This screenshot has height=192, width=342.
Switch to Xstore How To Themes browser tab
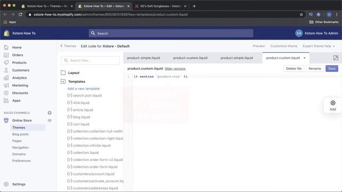48,6
